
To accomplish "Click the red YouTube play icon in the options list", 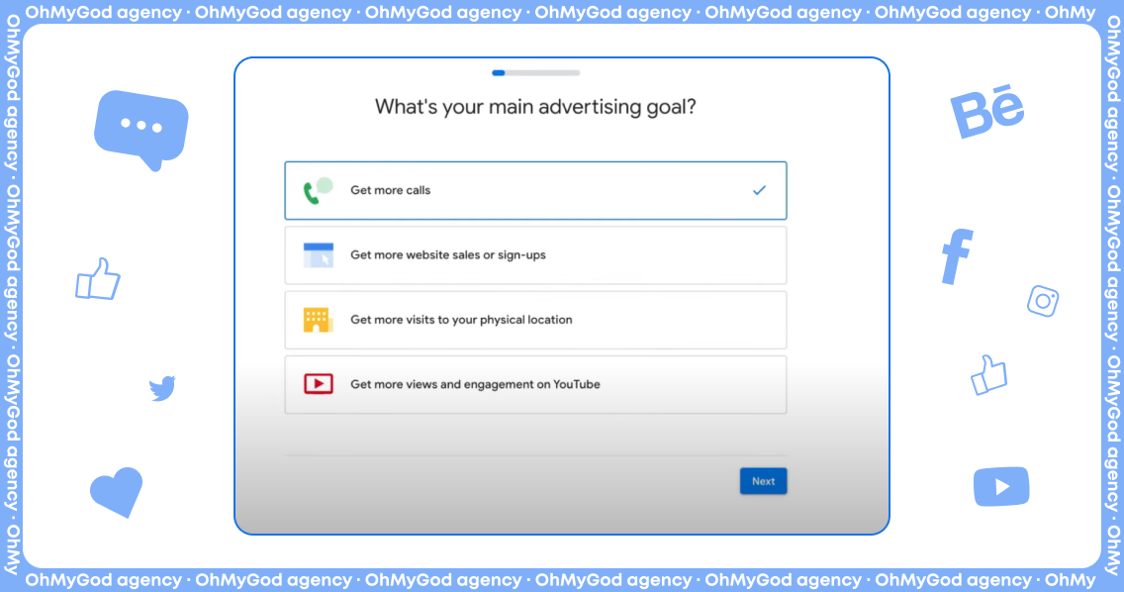I will click(x=318, y=384).
